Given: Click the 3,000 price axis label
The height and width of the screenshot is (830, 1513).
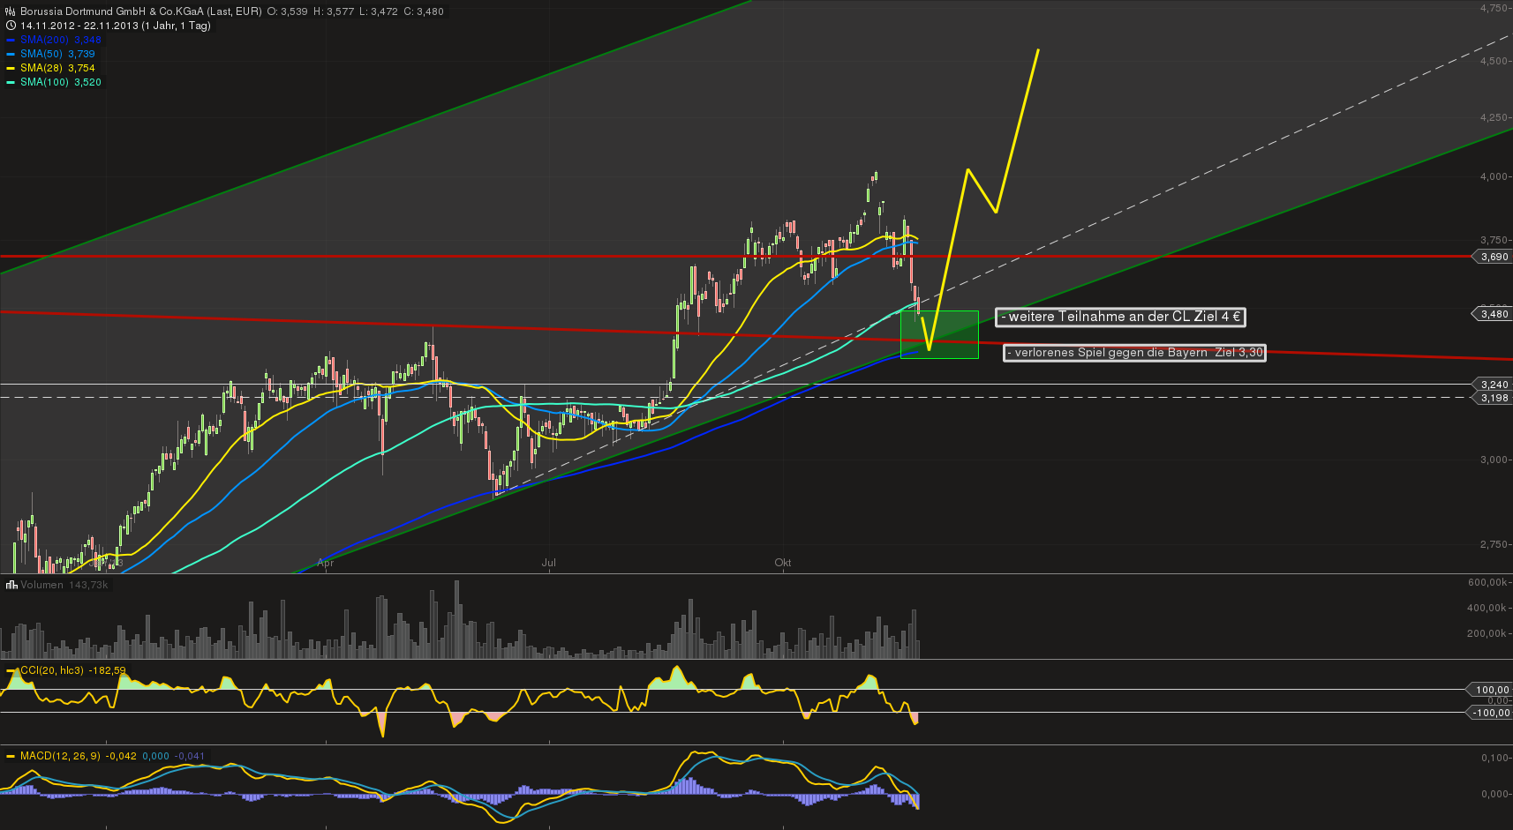Looking at the screenshot, I should 1494,460.
